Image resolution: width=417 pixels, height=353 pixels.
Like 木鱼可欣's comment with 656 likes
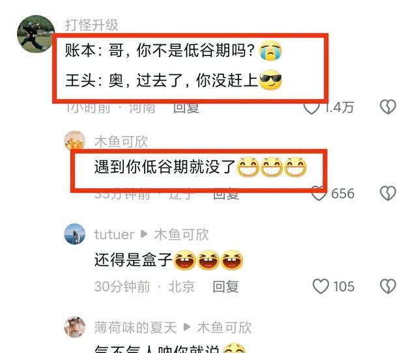click(x=319, y=193)
